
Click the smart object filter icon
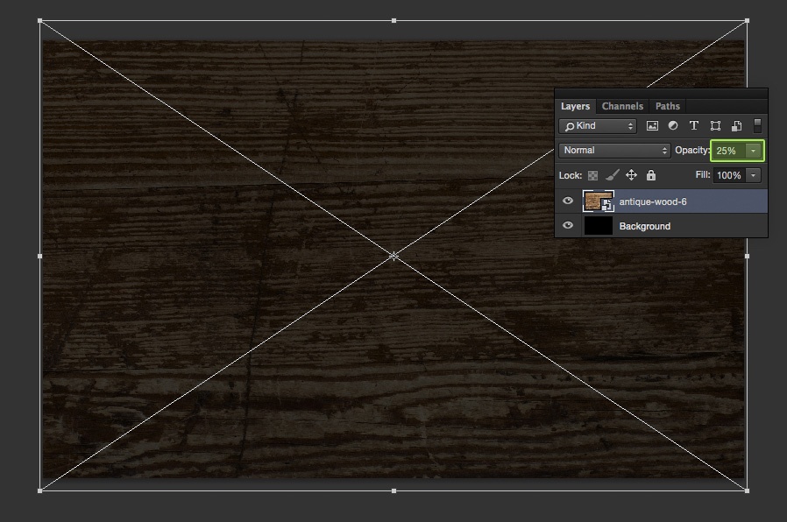(x=736, y=126)
